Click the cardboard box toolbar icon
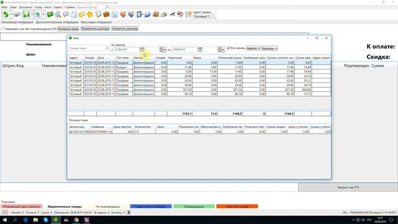Image resolution: width=398 pixels, height=224 pixels. click(x=155, y=14)
